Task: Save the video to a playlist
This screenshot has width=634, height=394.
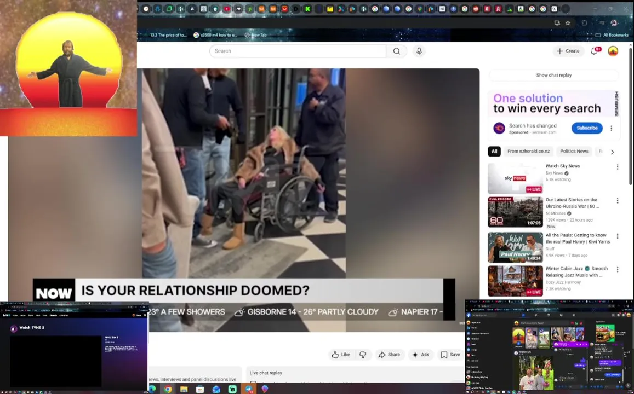Action: coord(450,355)
